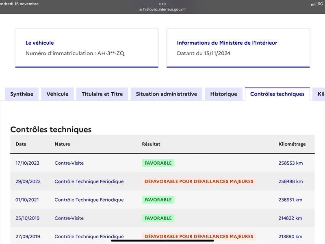
Task: Tap the lock icon in address bar
Action: tap(141, 9)
